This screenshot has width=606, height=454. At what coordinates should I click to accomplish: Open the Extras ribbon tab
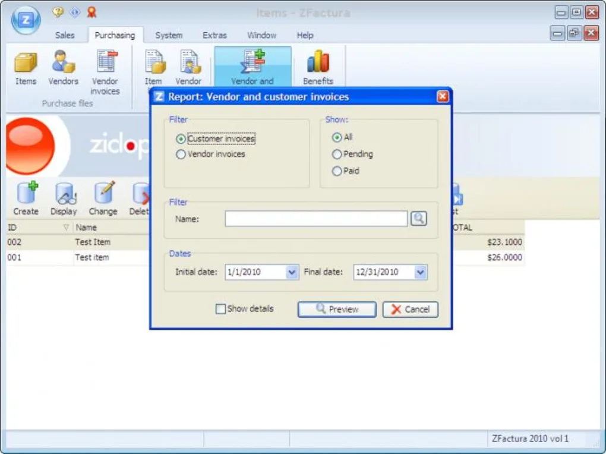click(x=214, y=35)
